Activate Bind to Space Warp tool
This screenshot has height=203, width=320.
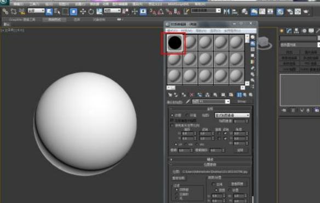point(21,12)
